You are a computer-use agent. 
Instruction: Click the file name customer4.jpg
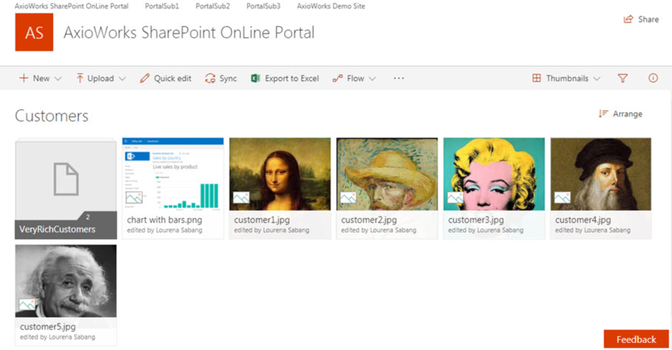[583, 220]
